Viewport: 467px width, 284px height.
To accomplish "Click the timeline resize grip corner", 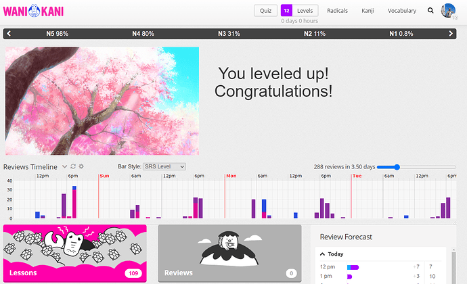I will coord(454,222).
